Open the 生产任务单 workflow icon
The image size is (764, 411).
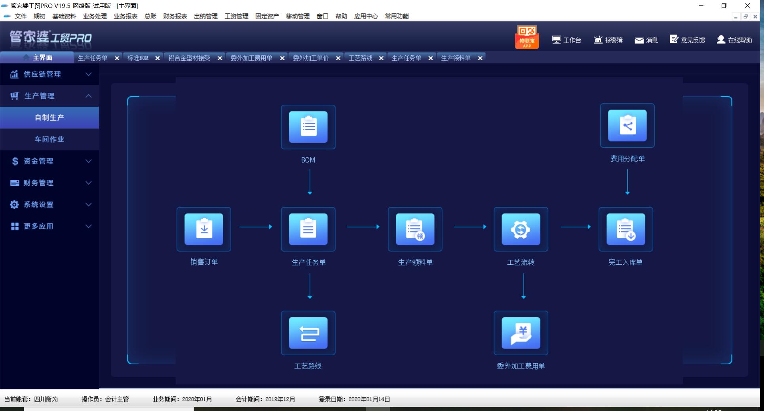pos(308,229)
